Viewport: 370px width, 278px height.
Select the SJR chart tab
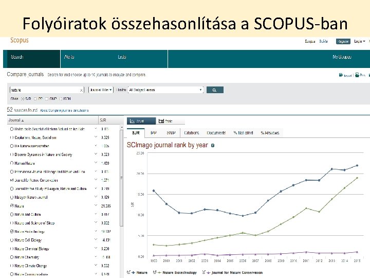(136, 133)
